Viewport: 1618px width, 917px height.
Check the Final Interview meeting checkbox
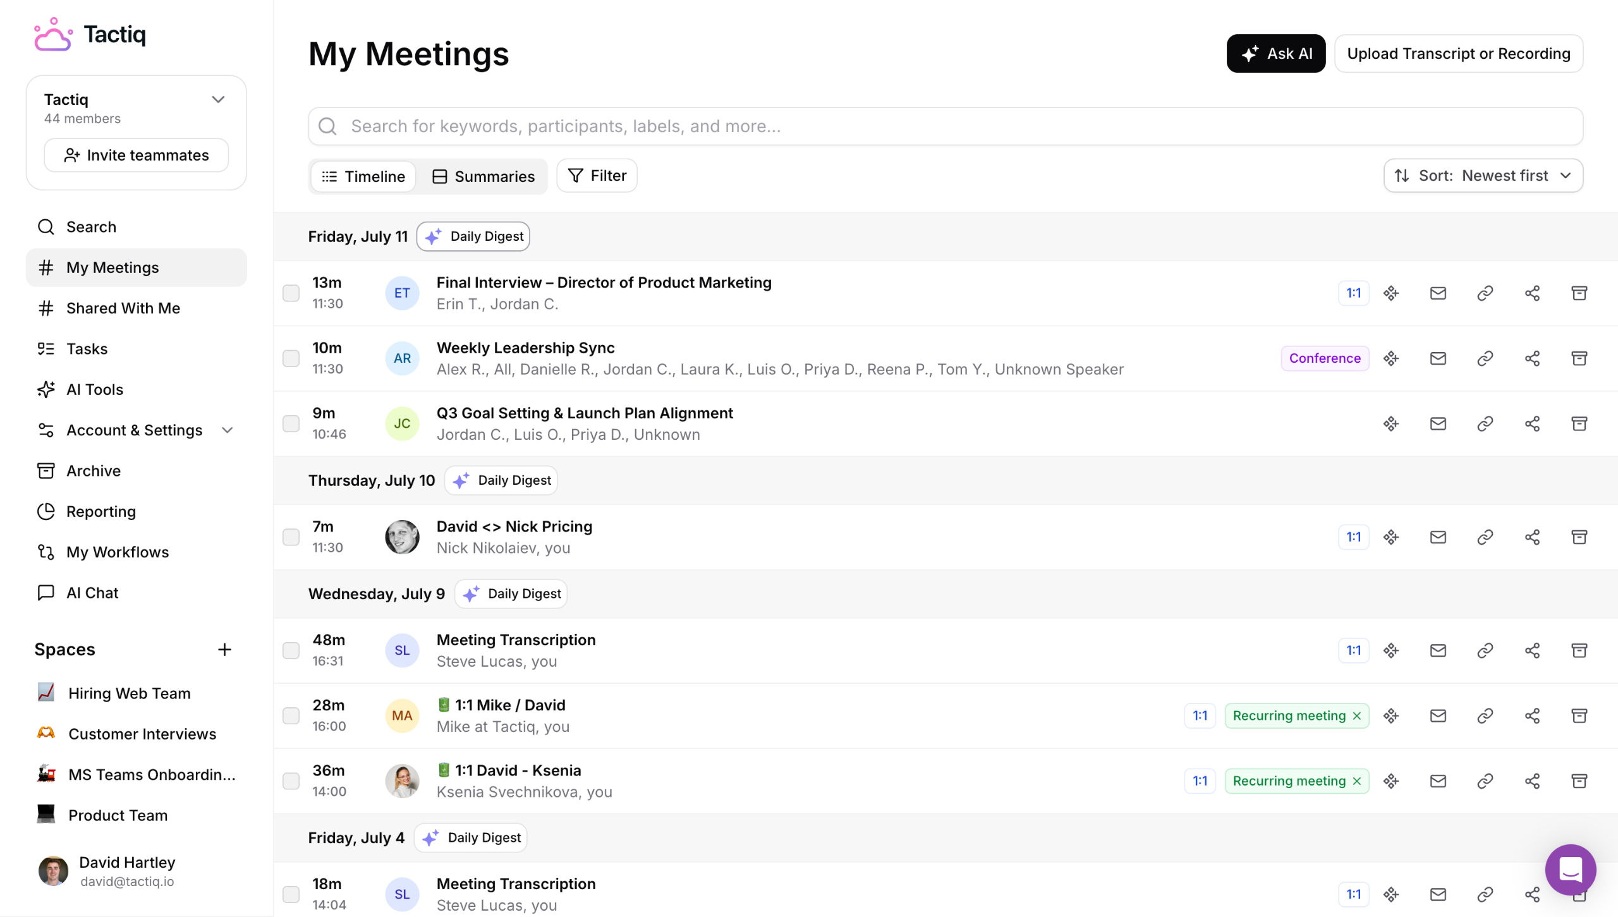[x=291, y=293]
